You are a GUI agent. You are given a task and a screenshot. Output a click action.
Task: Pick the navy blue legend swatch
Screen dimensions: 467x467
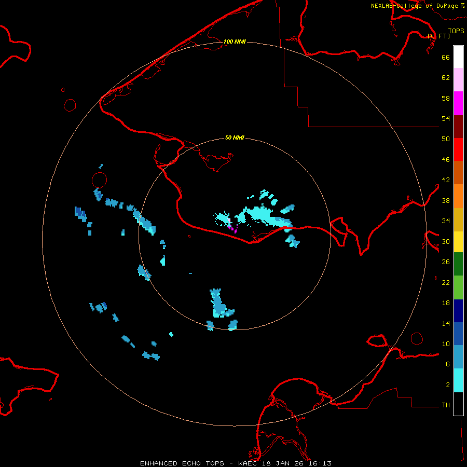pyautogui.click(x=458, y=311)
